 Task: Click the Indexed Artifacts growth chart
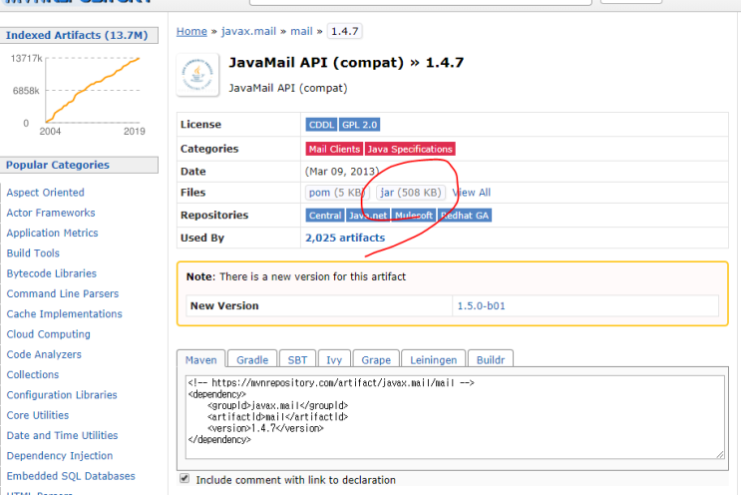(x=92, y=90)
